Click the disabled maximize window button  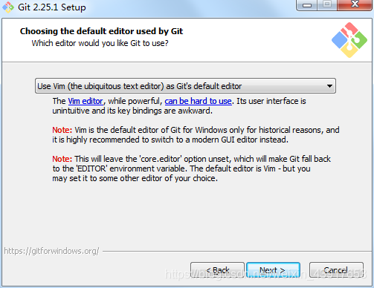pos(327,4)
